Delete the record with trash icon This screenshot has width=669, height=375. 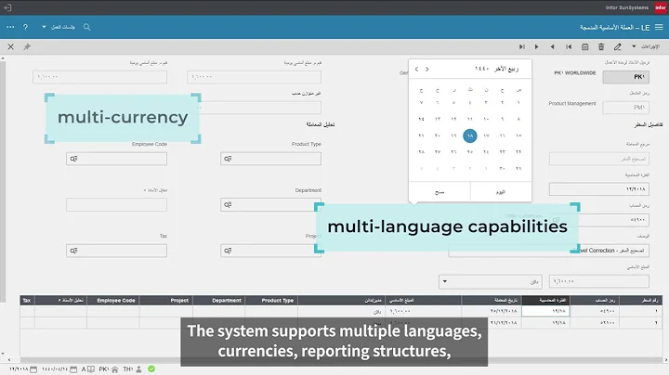click(x=601, y=46)
